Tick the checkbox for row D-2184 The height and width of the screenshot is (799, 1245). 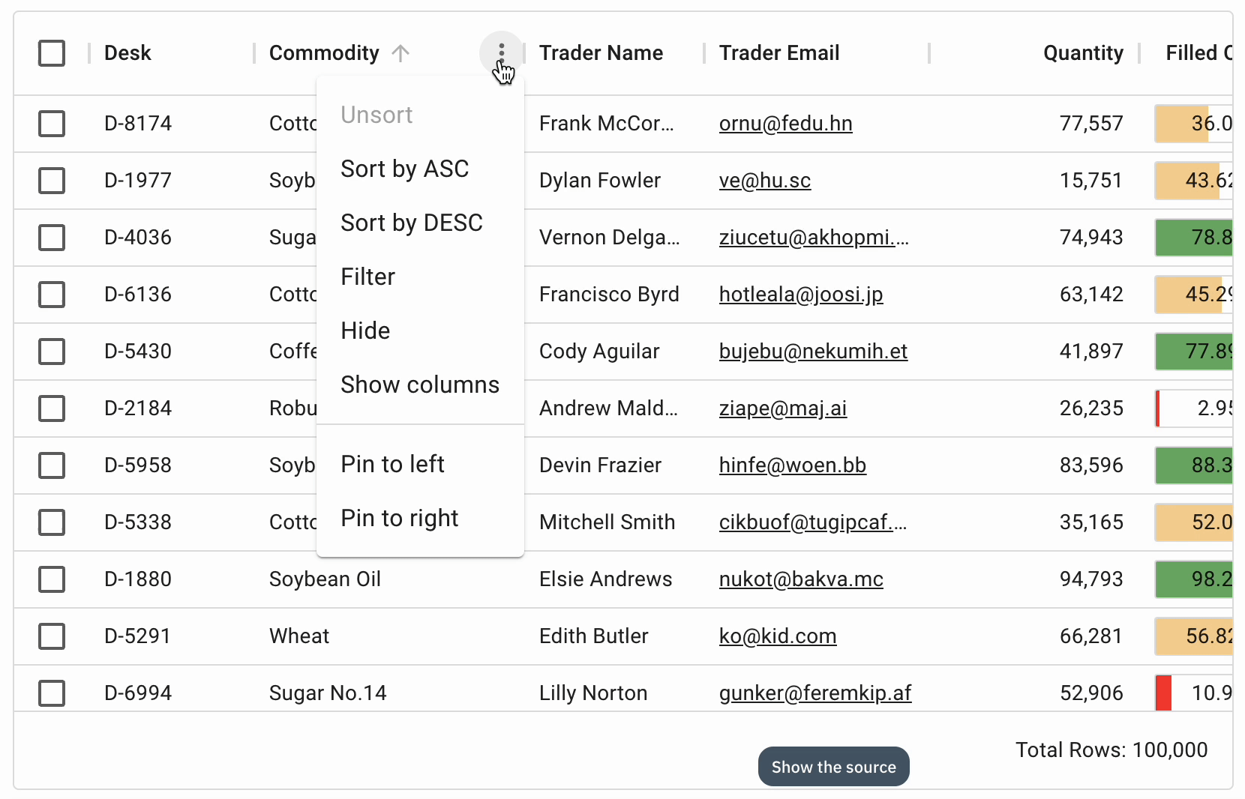coord(52,408)
